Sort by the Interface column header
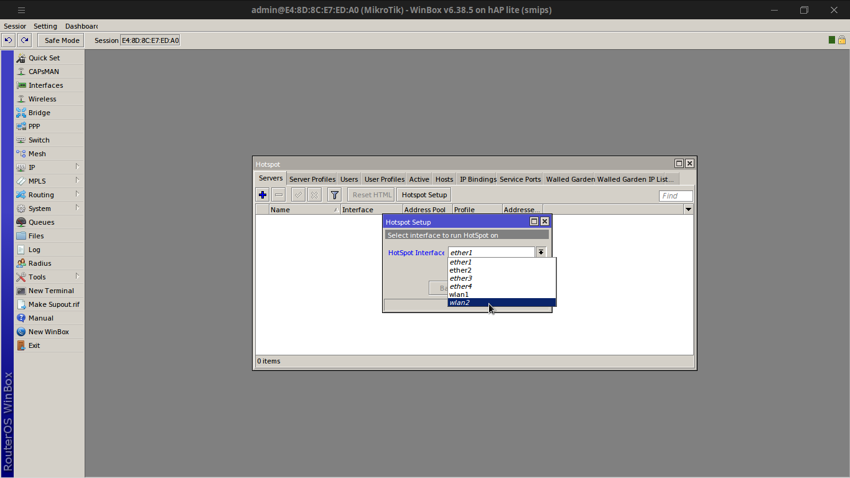This screenshot has height=478, width=850. click(371, 210)
